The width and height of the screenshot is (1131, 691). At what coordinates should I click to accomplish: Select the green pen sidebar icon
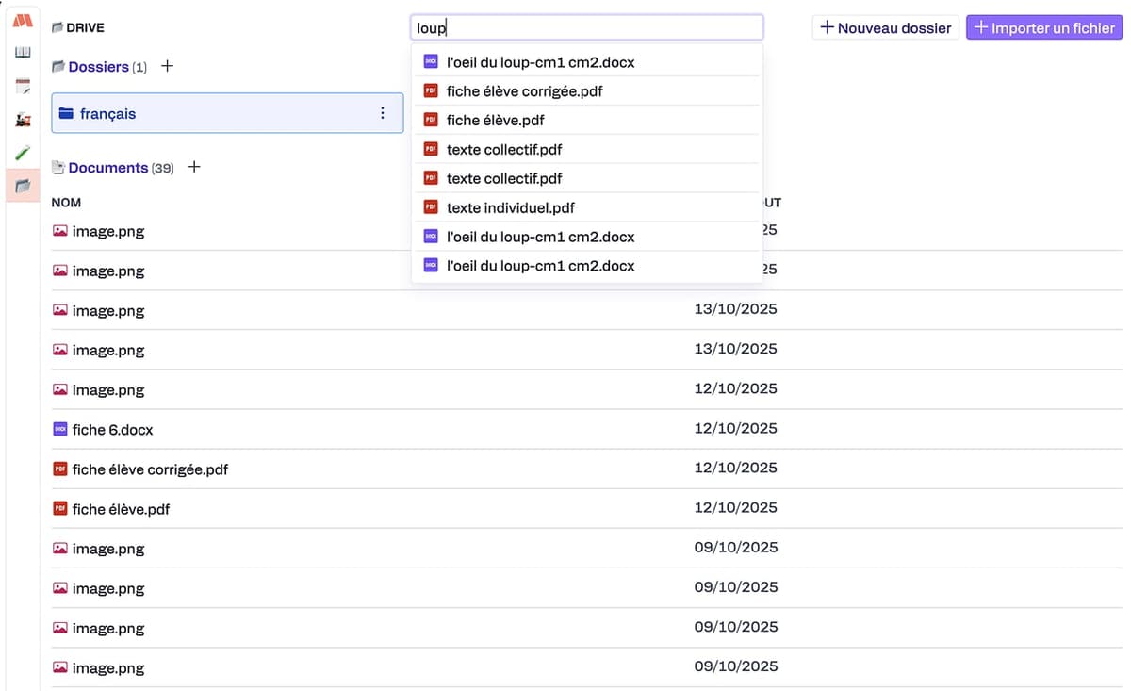23,153
